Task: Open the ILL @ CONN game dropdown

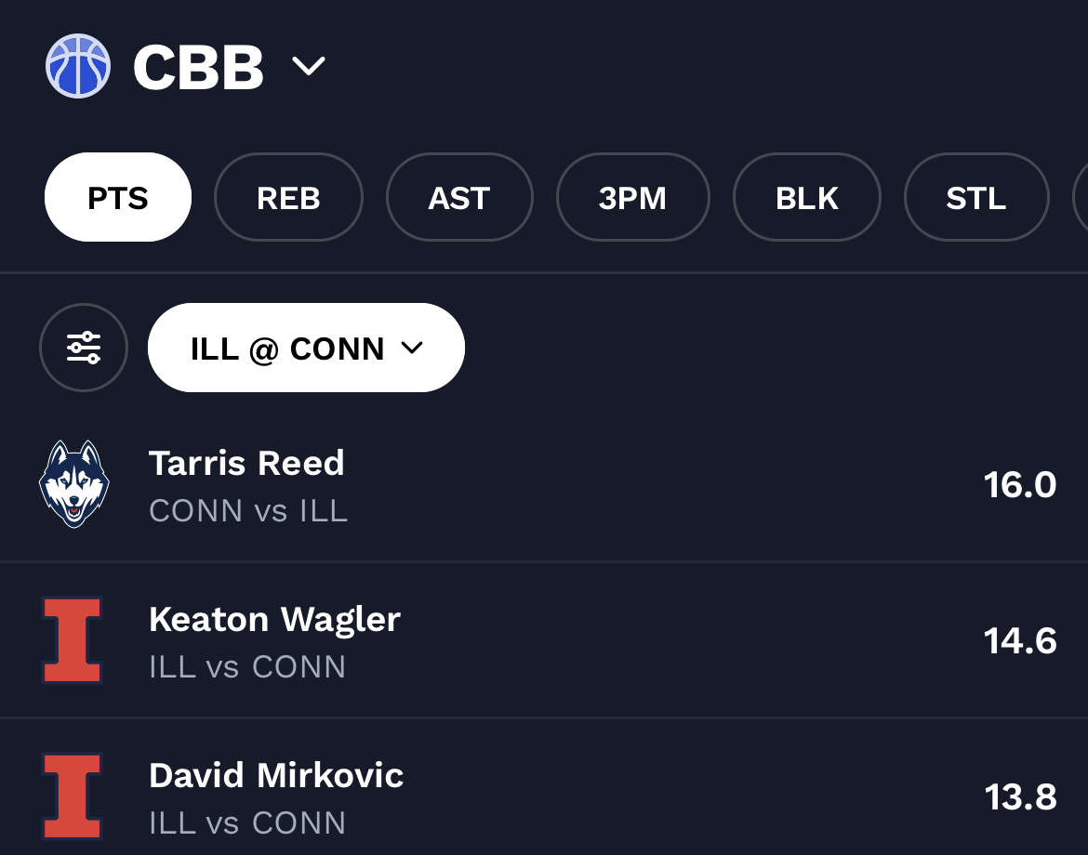Action: [306, 348]
